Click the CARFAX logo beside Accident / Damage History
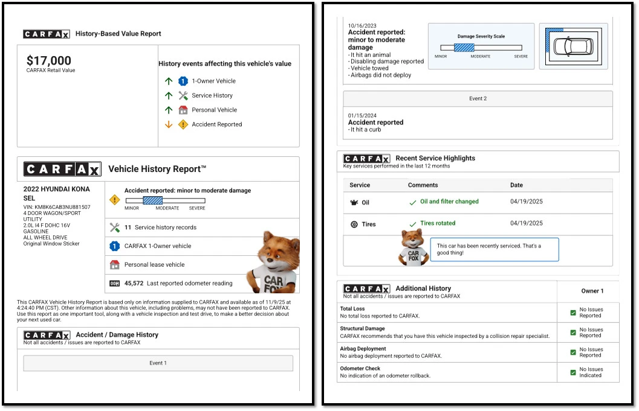The image size is (639, 411). pos(47,336)
